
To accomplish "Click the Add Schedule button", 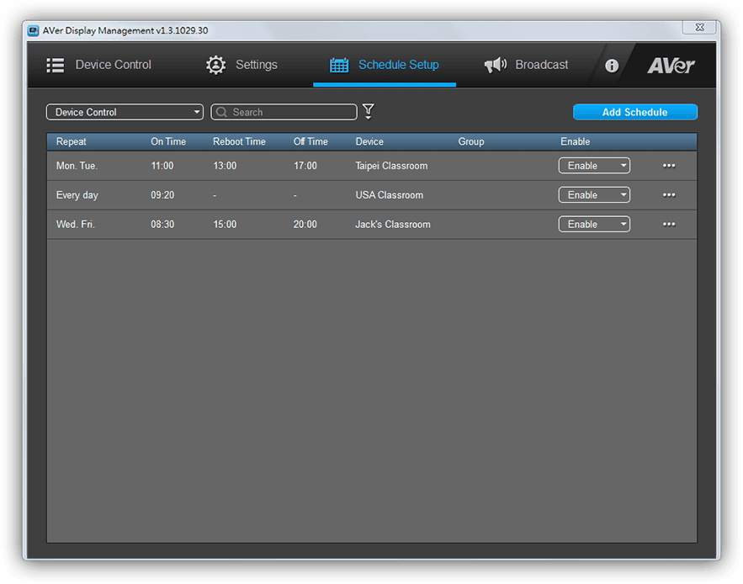I will [635, 113].
